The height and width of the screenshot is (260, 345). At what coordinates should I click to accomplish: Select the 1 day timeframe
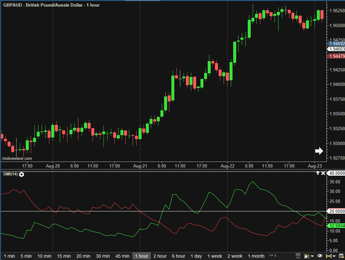(196, 256)
